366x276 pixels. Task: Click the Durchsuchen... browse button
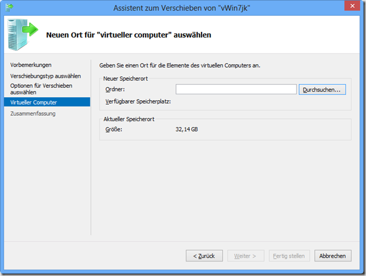coord(322,90)
